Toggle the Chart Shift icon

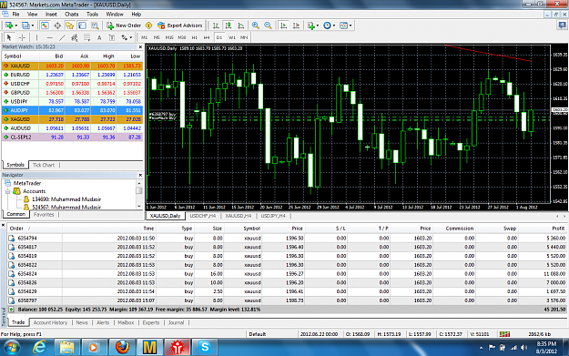[x=297, y=25]
